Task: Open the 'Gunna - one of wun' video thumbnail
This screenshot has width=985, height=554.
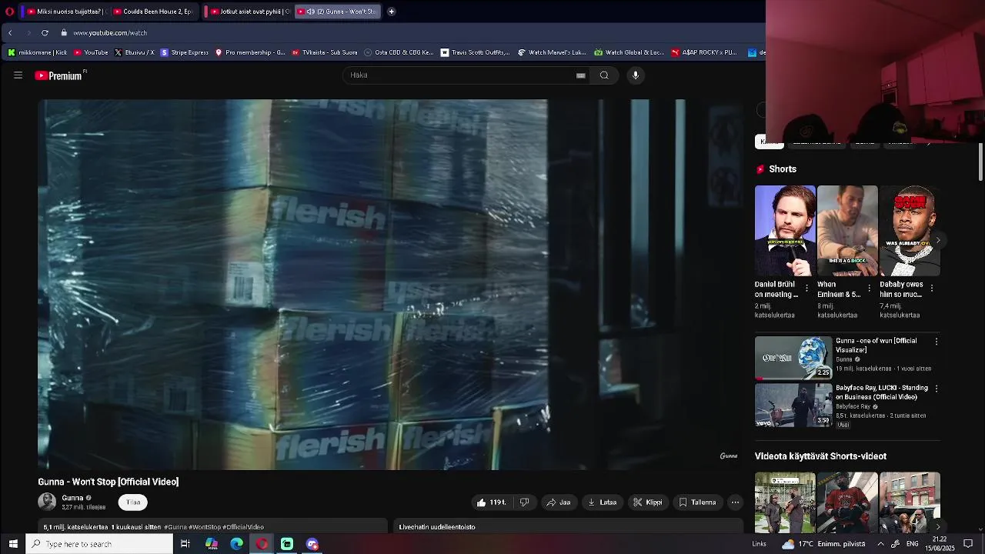Action: 793,358
